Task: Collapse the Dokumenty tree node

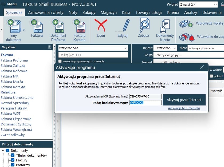Action: [x=3, y=150]
